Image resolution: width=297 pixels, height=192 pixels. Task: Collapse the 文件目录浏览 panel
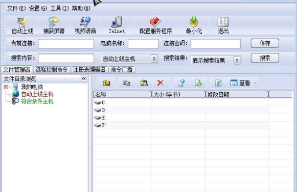point(84,78)
